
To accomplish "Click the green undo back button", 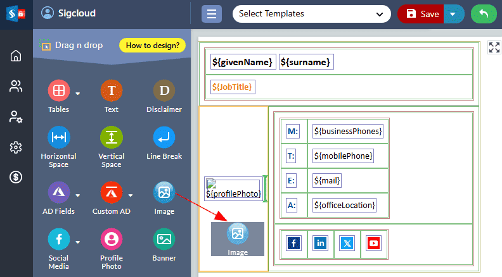I will pyautogui.click(x=484, y=14).
